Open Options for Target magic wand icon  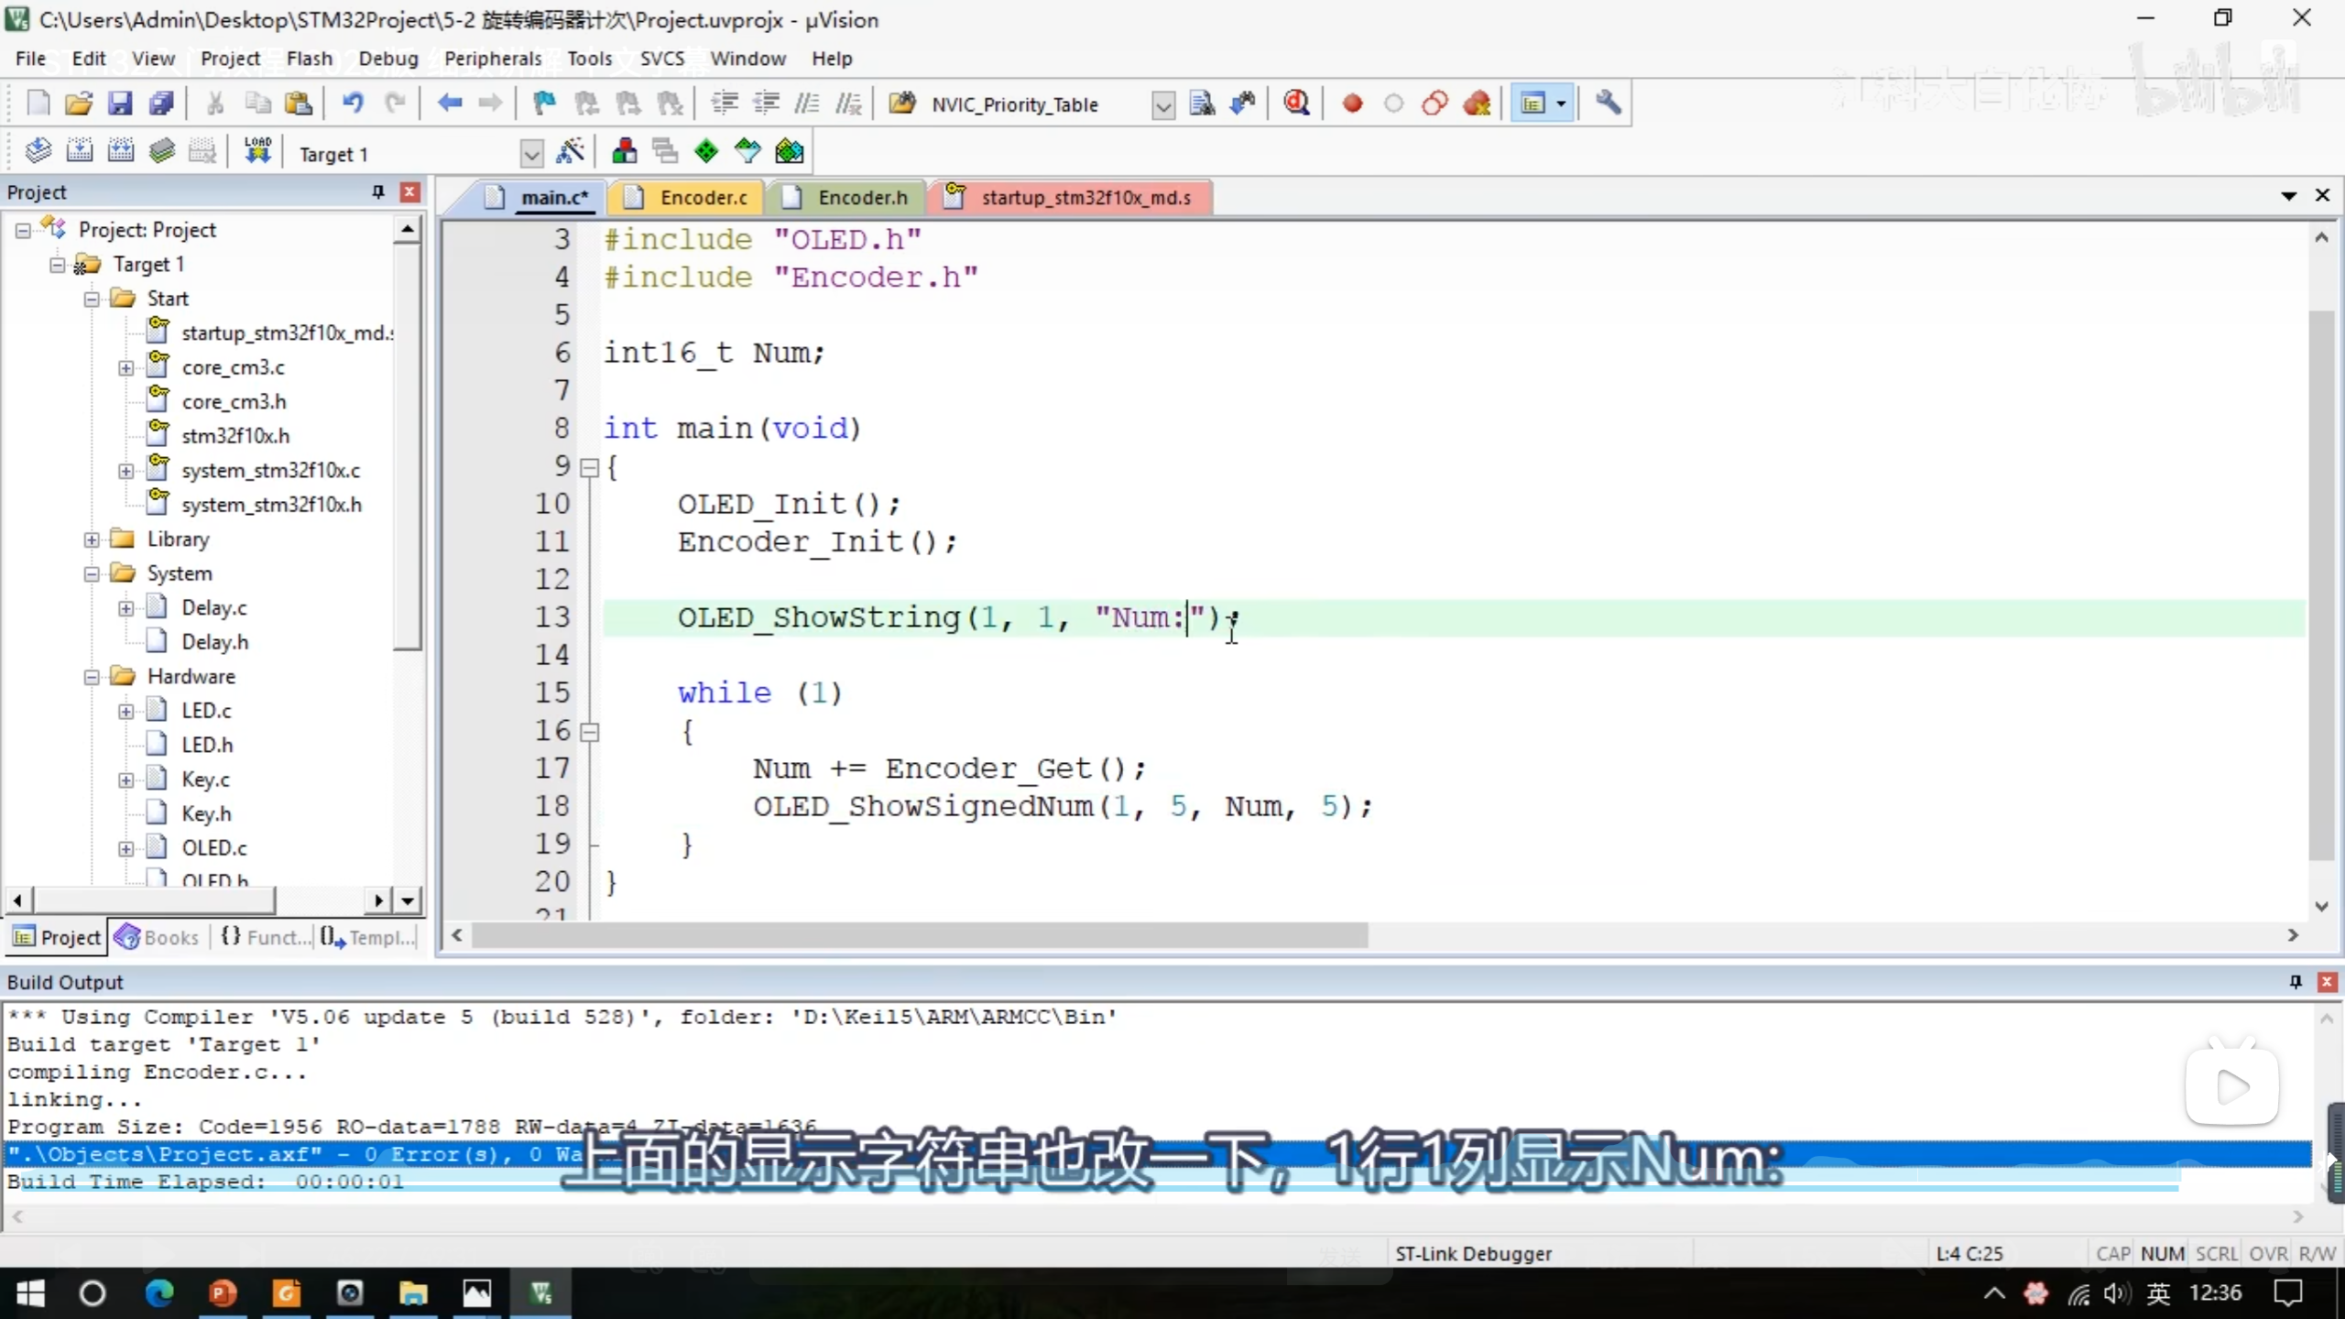570,151
